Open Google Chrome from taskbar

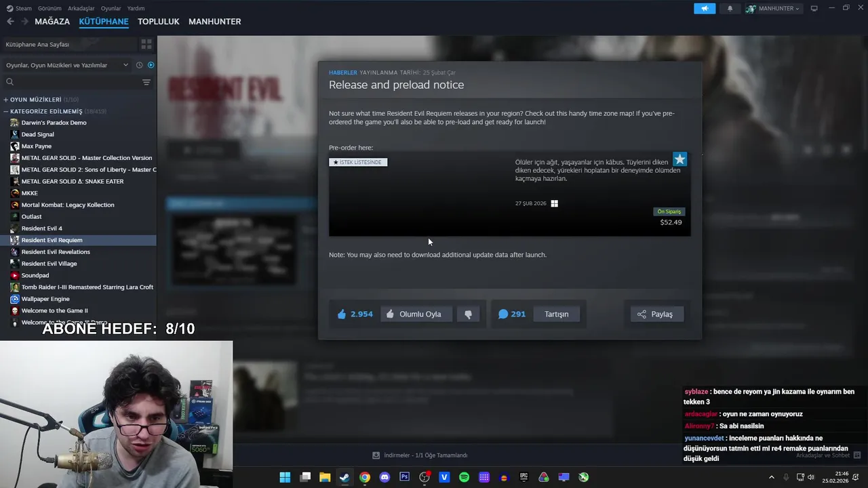coord(365,477)
